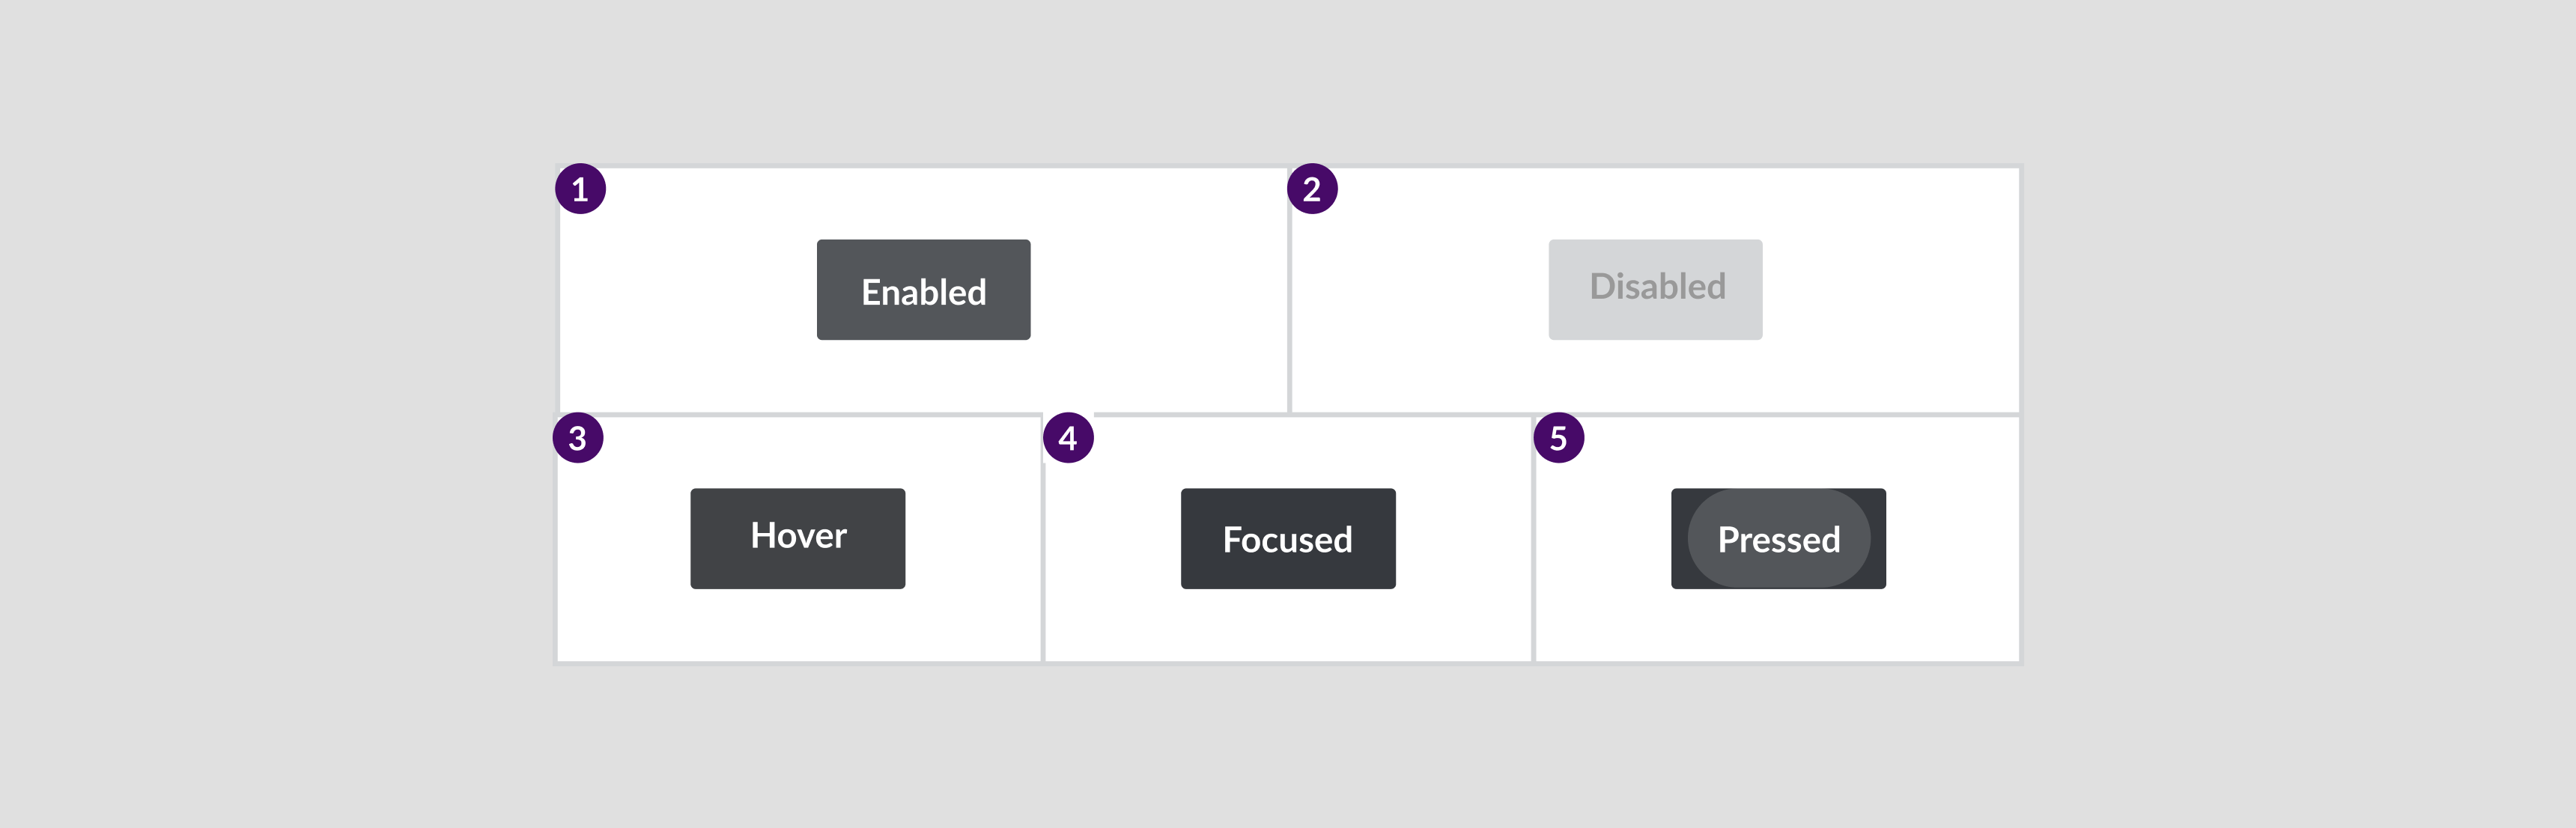Screen dimensions: 2576x828
Task: Select the Focused state button
Action: 1288,539
